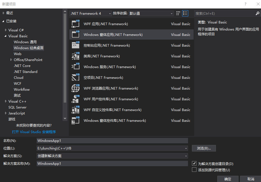261x182 pixels.
Task: Click the search magnifier icon
Action: point(257,13)
